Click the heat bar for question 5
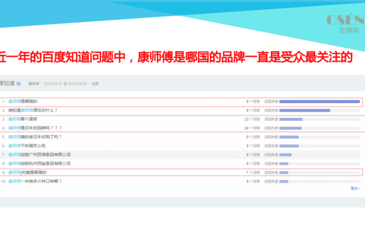The width and height of the screenshot is (365, 230). [320, 137]
